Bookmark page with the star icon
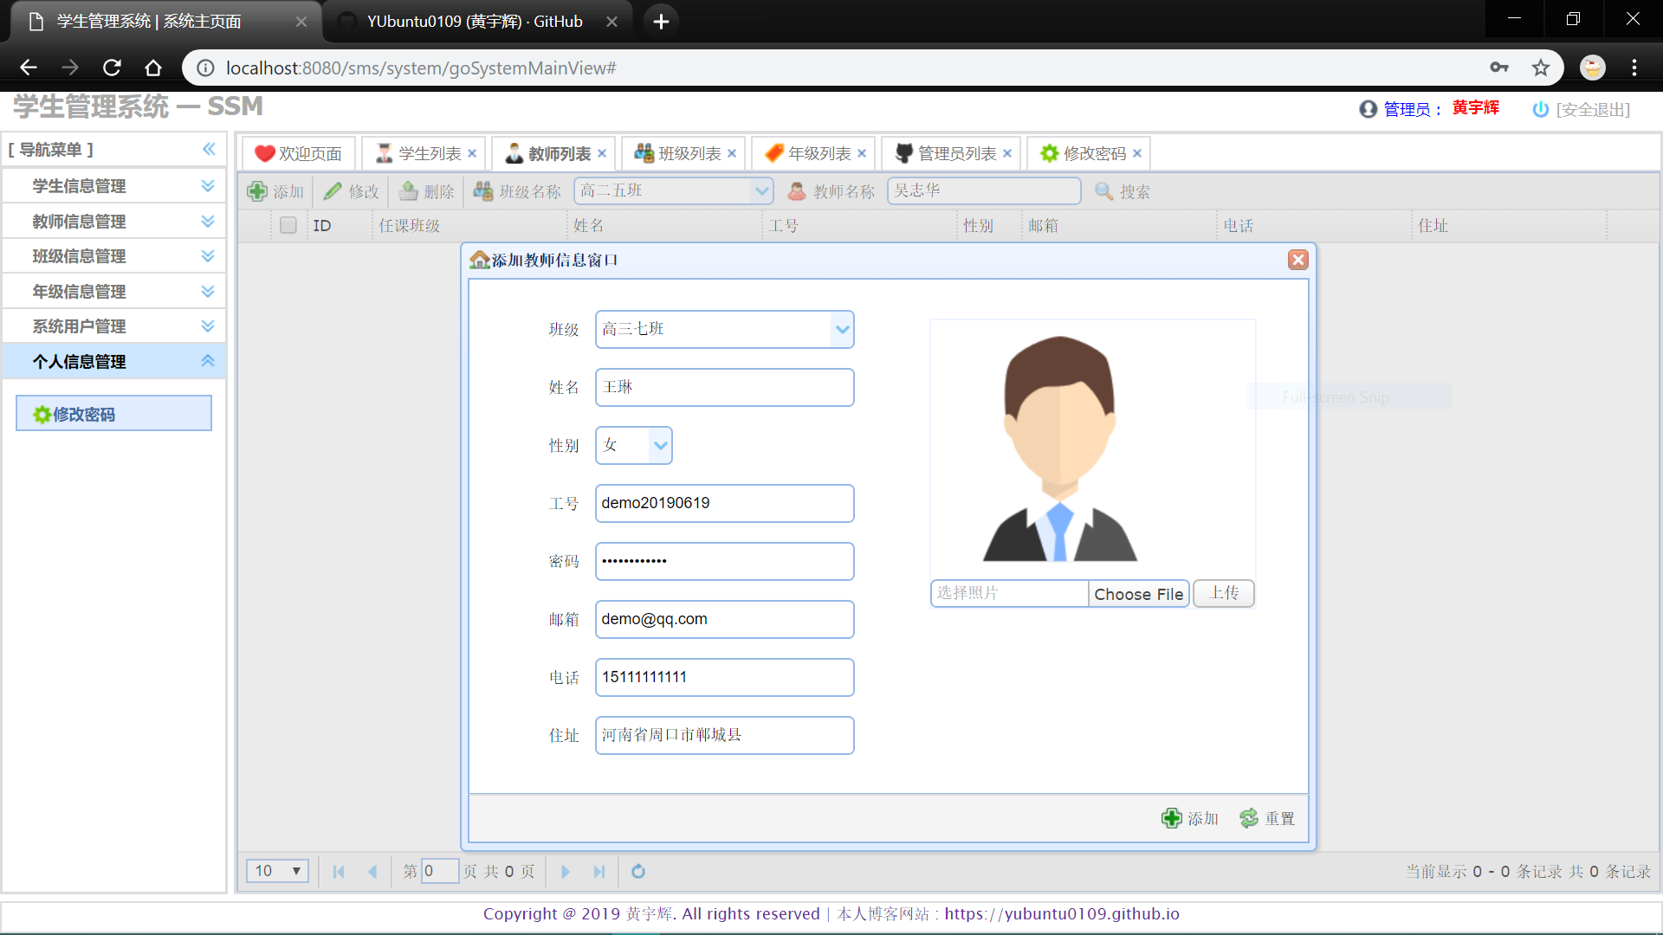 1541,68
